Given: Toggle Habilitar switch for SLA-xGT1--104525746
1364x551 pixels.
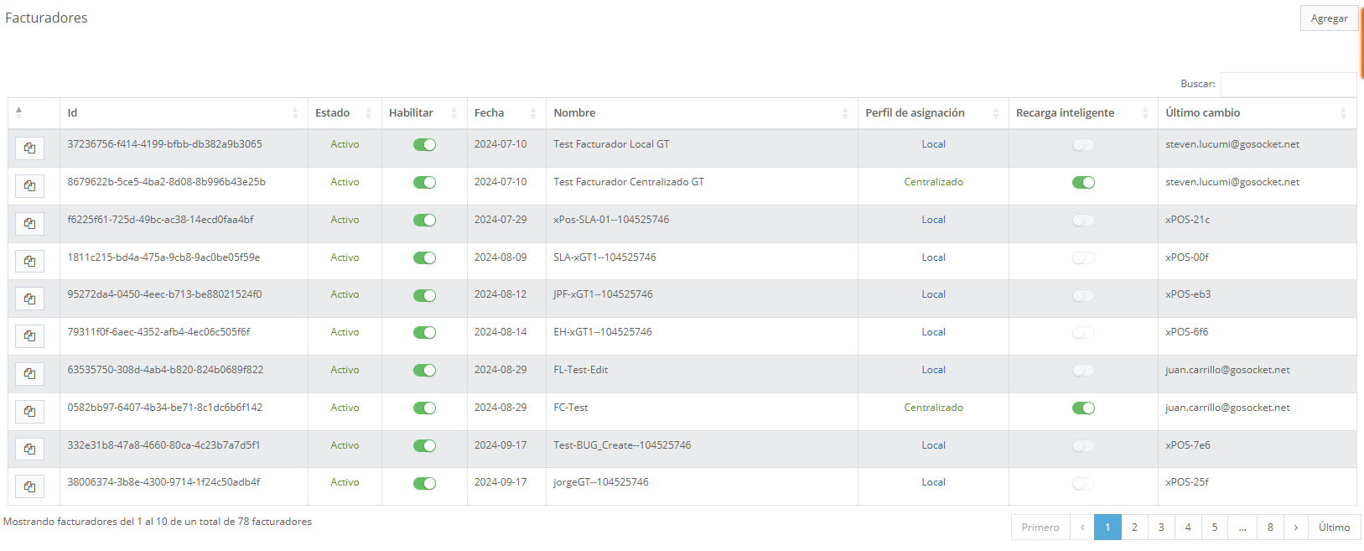Looking at the screenshot, I should (424, 258).
